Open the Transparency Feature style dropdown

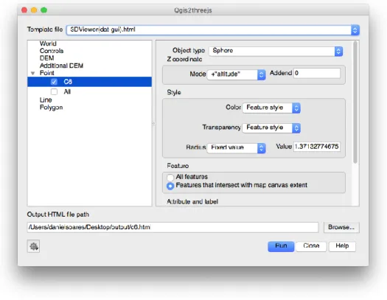tap(271, 128)
